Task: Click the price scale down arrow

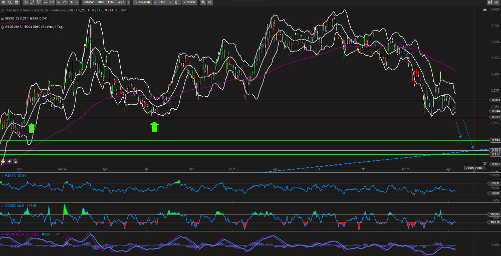Action: pyautogui.click(x=484, y=164)
